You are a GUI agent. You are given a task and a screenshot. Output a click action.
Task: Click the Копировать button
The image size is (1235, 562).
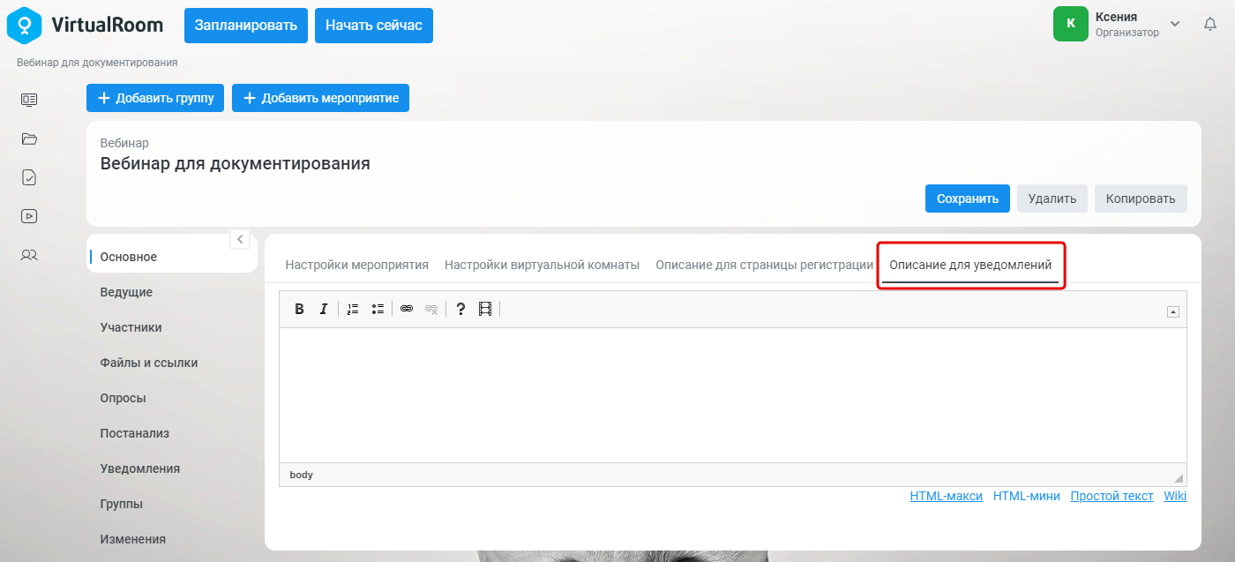coord(1141,199)
